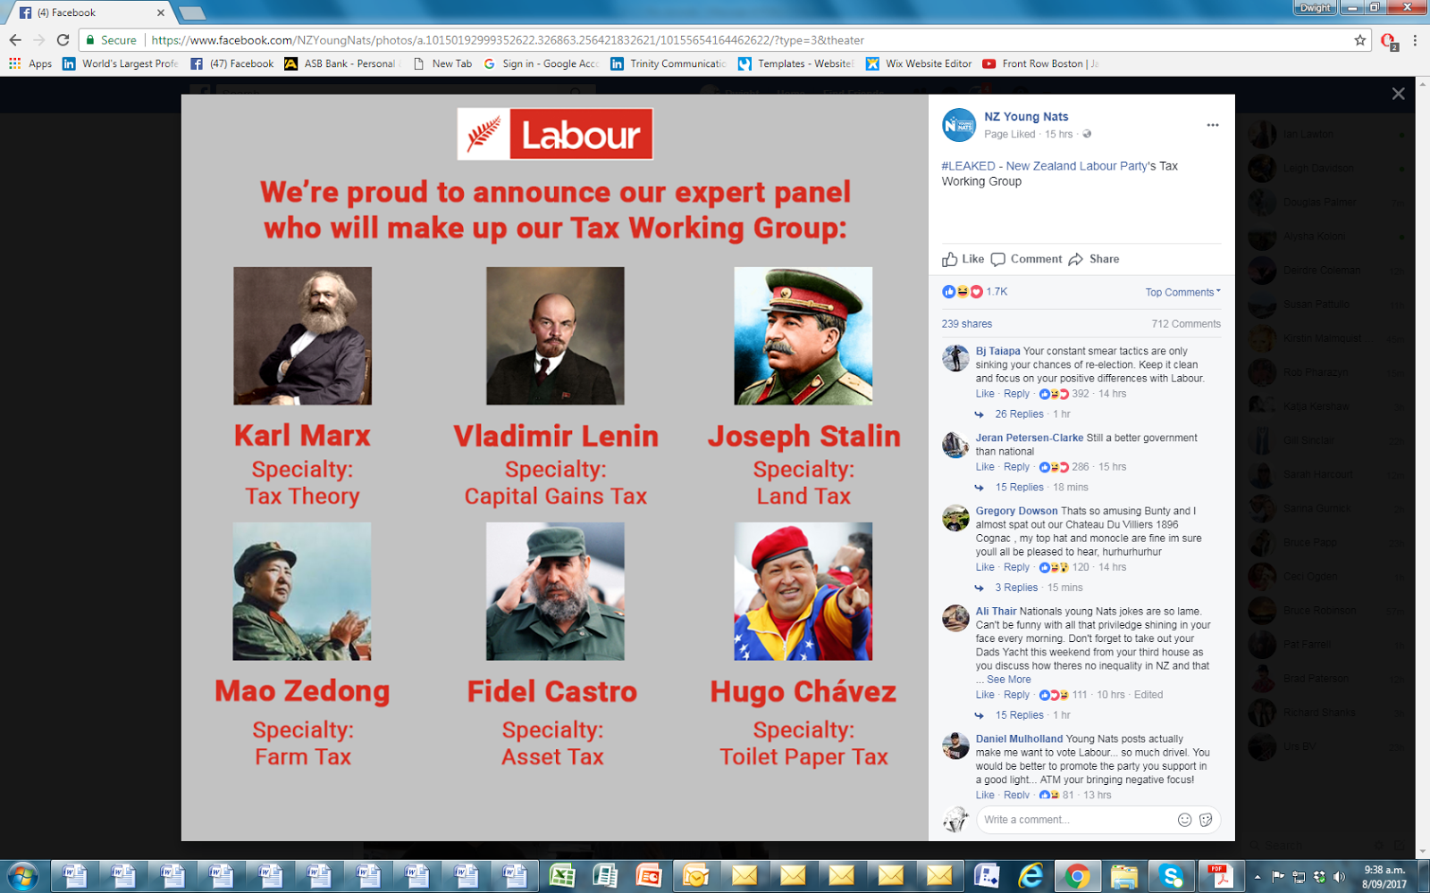Like the NZ Young Nats post
This screenshot has width=1430, height=893.
tap(963, 259)
